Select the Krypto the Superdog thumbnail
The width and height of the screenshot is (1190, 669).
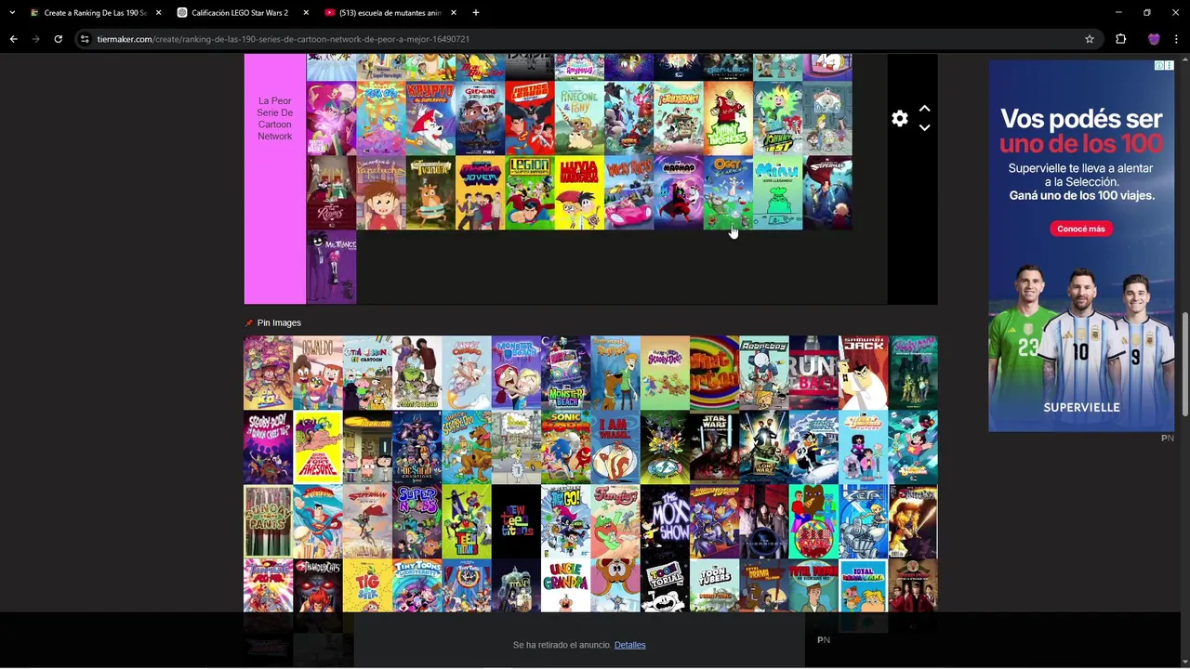(430, 119)
